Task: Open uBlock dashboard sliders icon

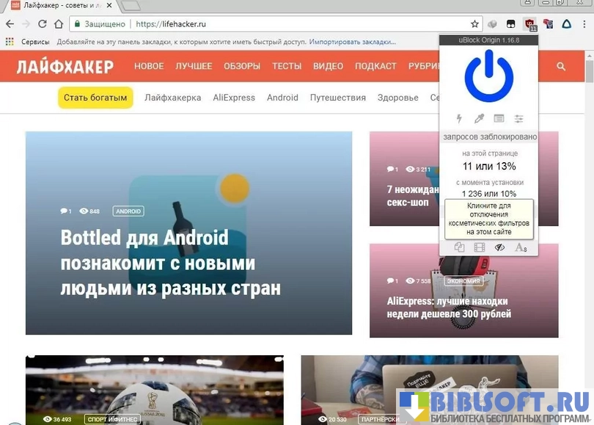Action: tap(518, 118)
